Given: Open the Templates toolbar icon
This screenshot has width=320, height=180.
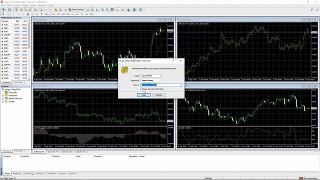Looking at the screenshot, I should click(x=141, y=9).
